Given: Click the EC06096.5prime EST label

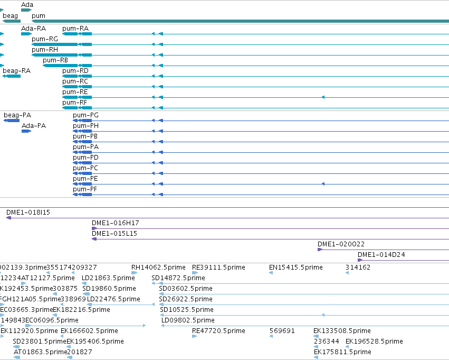Looking at the screenshot, I should 52,321.
